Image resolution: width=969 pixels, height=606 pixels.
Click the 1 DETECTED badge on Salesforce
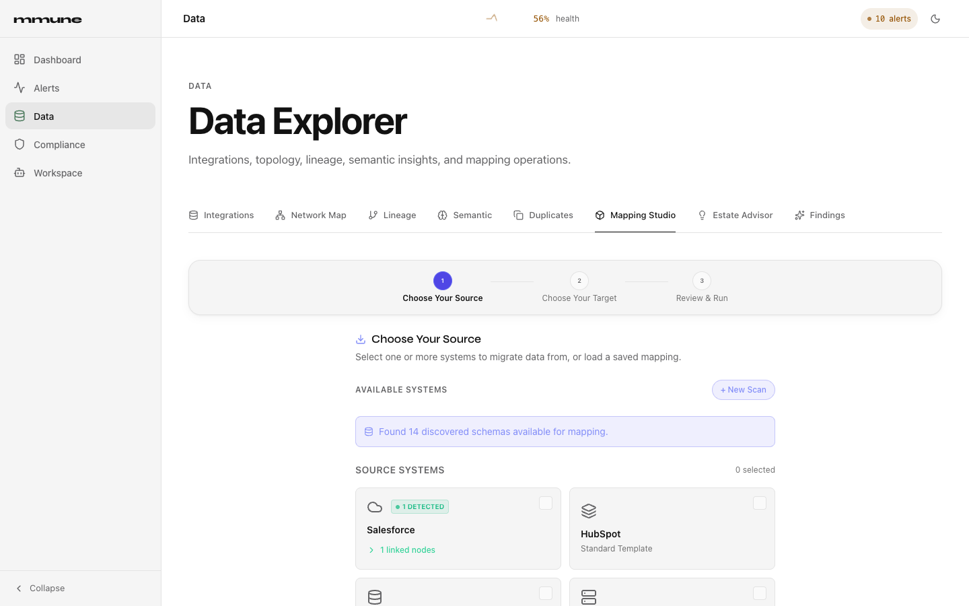tap(420, 507)
